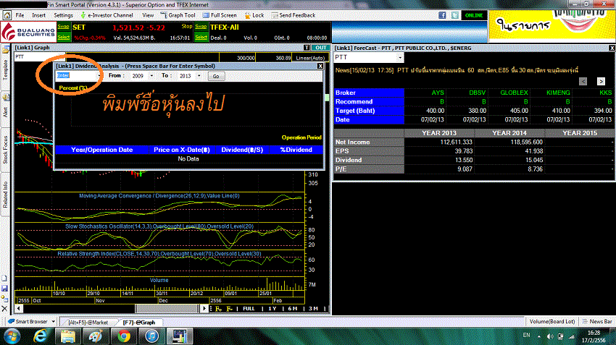
Task: Click the Swap button beside TFEX-All
Action: coord(201,27)
